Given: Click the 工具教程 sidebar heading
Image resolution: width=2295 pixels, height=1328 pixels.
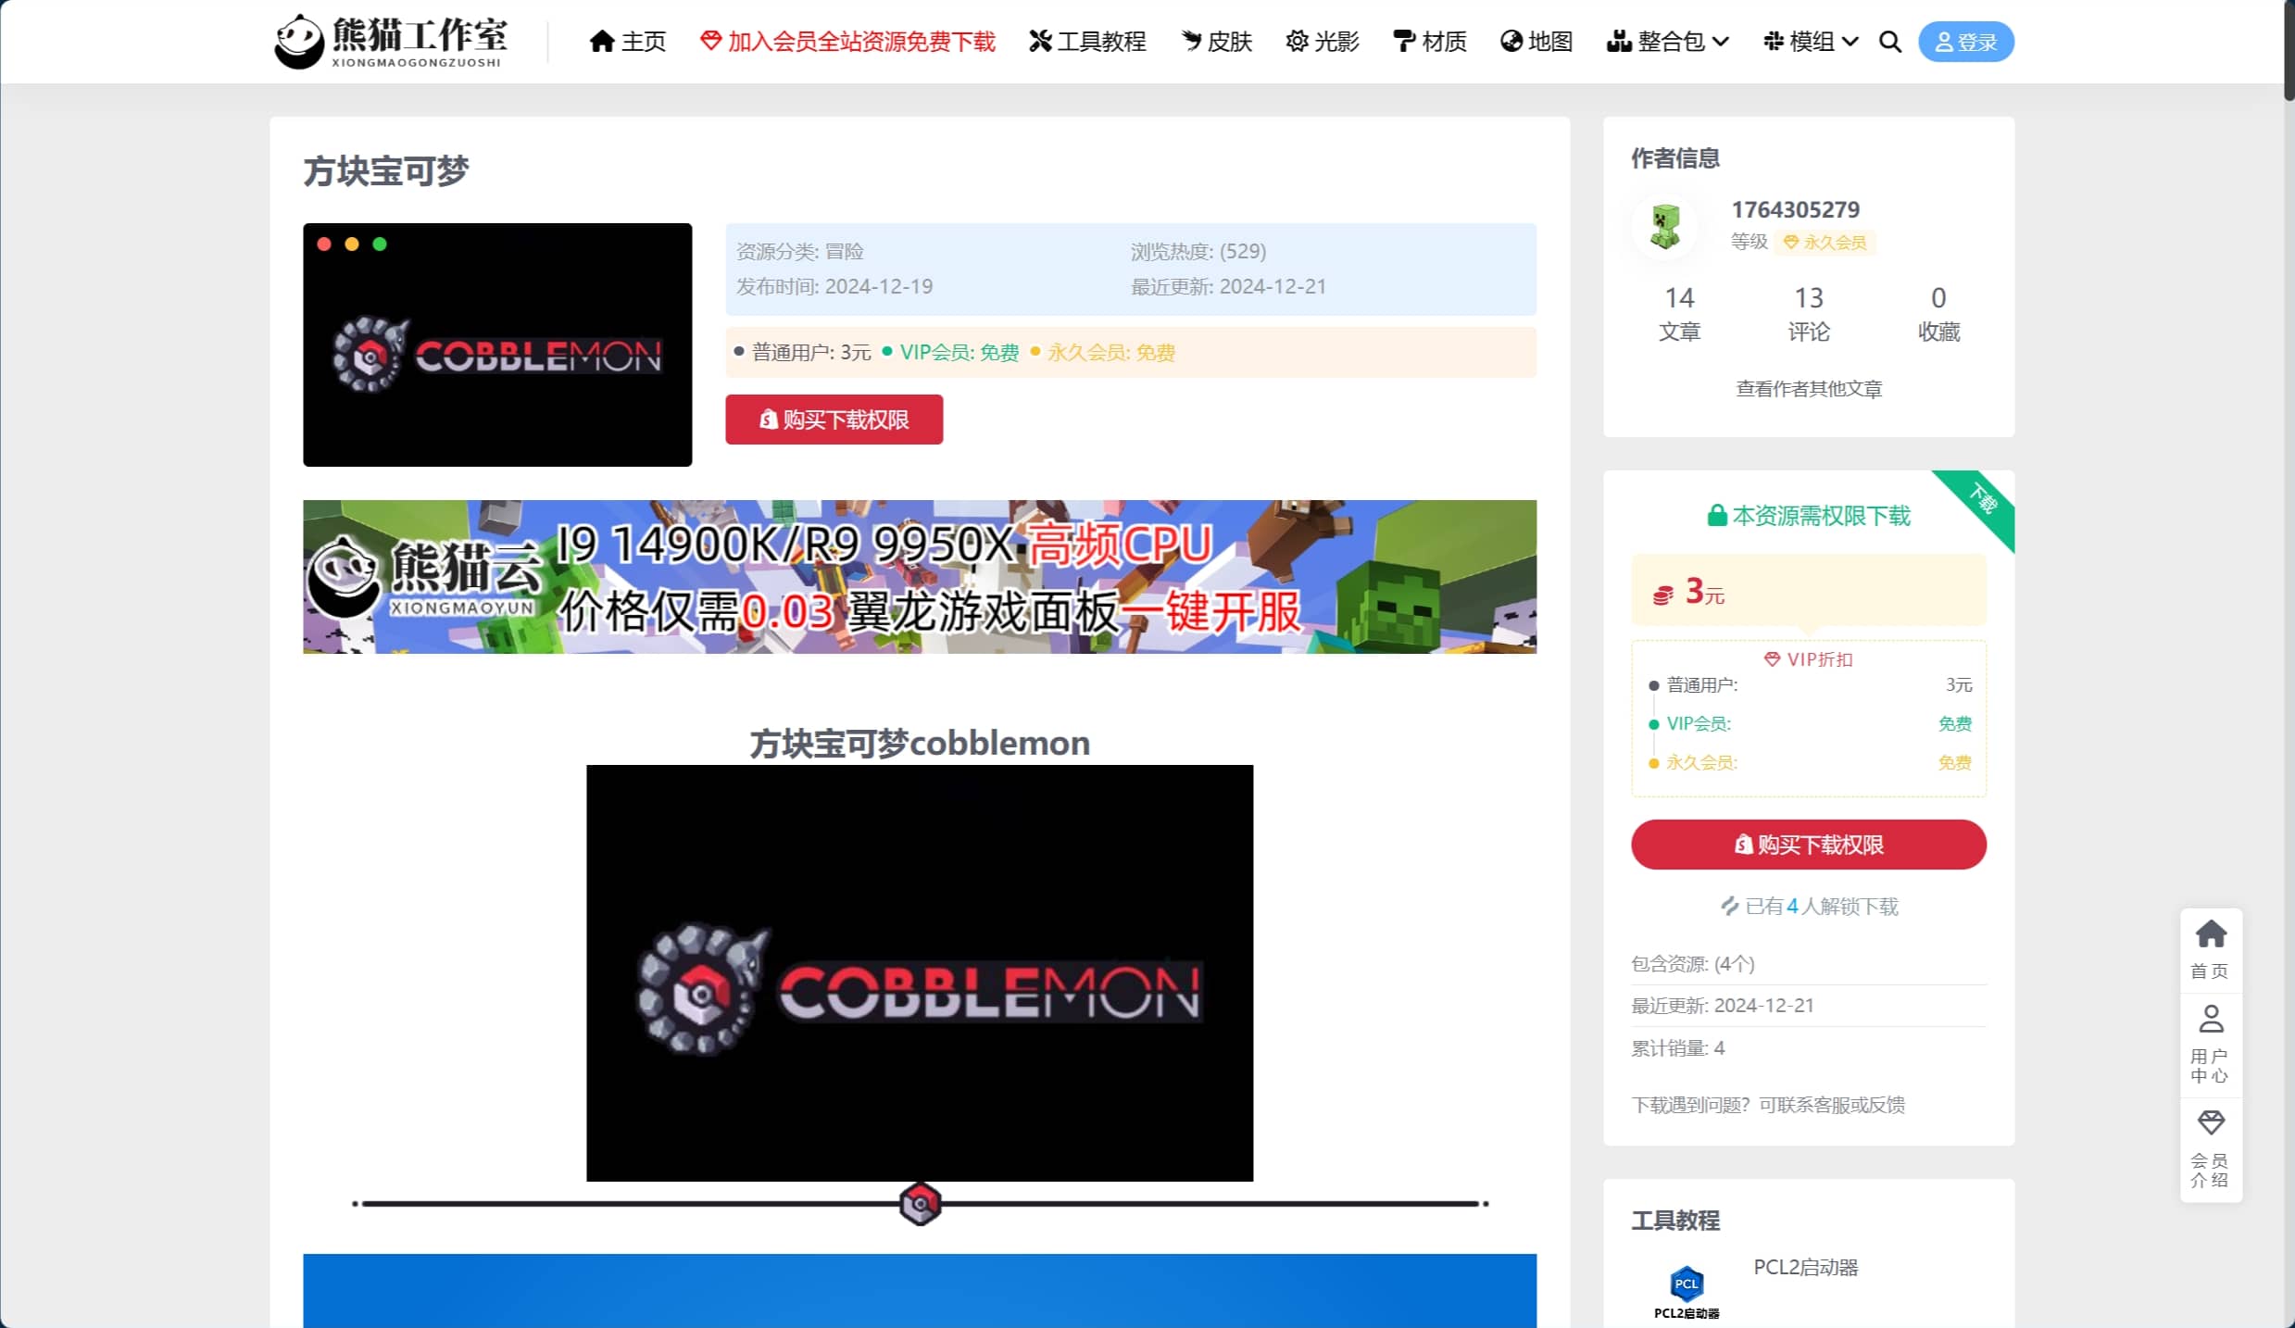Looking at the screenshot, I should click(x=1674, y=1221).
